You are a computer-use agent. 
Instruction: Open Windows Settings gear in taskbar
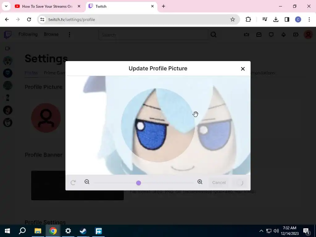[x=68, y=231]
